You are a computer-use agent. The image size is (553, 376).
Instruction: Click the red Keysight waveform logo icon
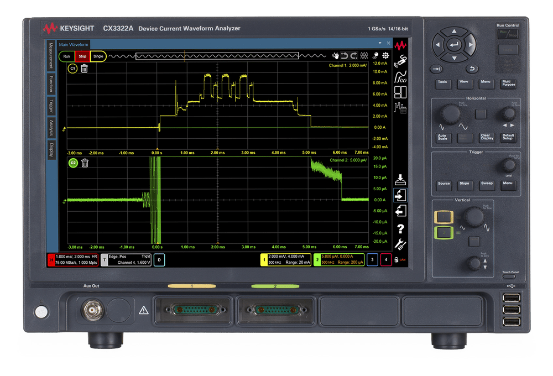tap(400, 45)
